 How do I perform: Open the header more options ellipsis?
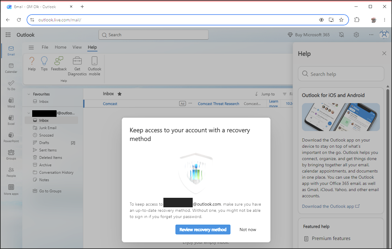tap(371, 35)
